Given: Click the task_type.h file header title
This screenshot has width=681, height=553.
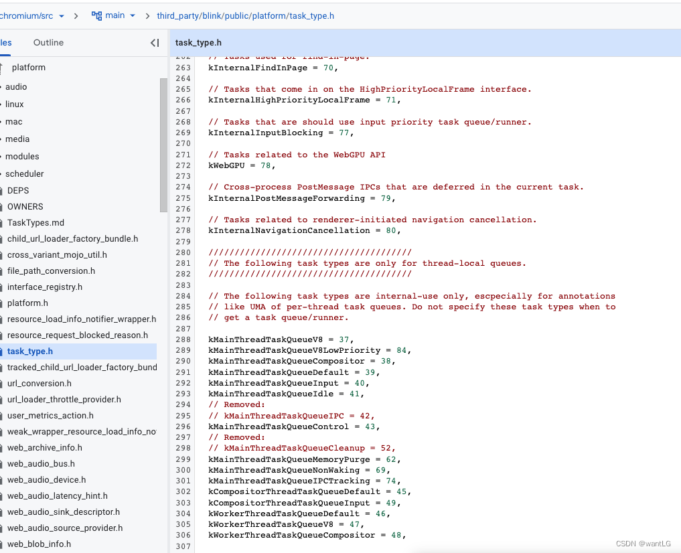Looking at the screenshot, I should (198, 43).
